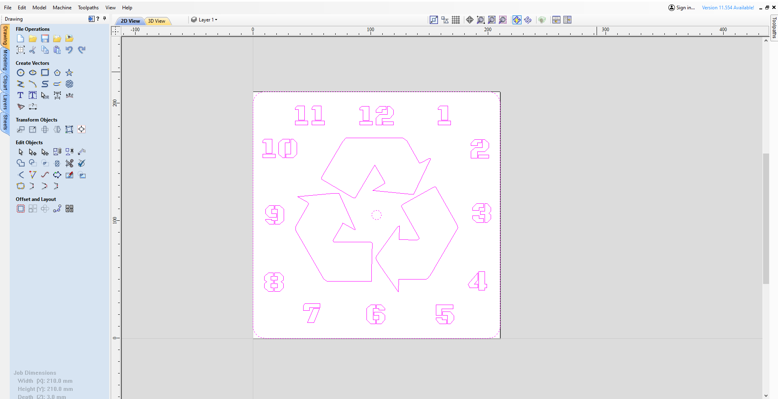
Task: Select the Draw Polygon tool
Action: pyautogui.click(x=57, y=73)
